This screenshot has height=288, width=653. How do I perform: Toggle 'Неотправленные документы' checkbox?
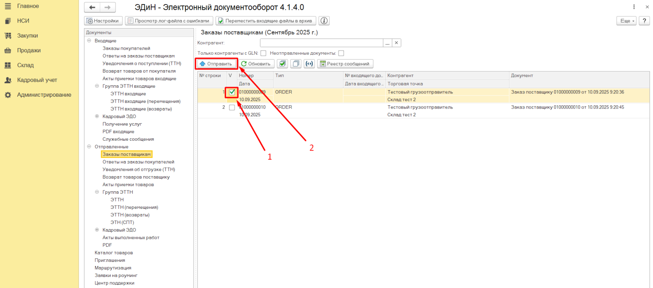click(x=341, y=53)
